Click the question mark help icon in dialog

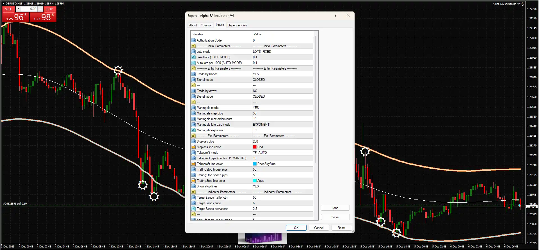(335, 16)
